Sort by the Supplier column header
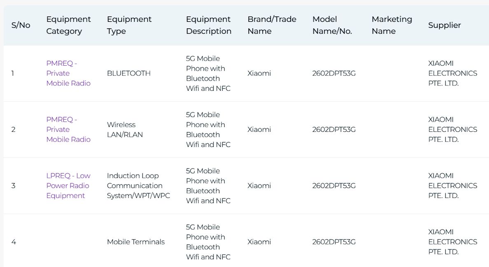 click(445, 25)
